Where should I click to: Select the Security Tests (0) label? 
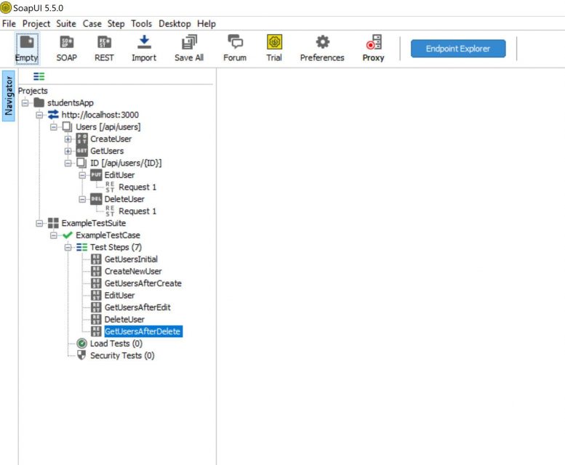pos(122,355)
